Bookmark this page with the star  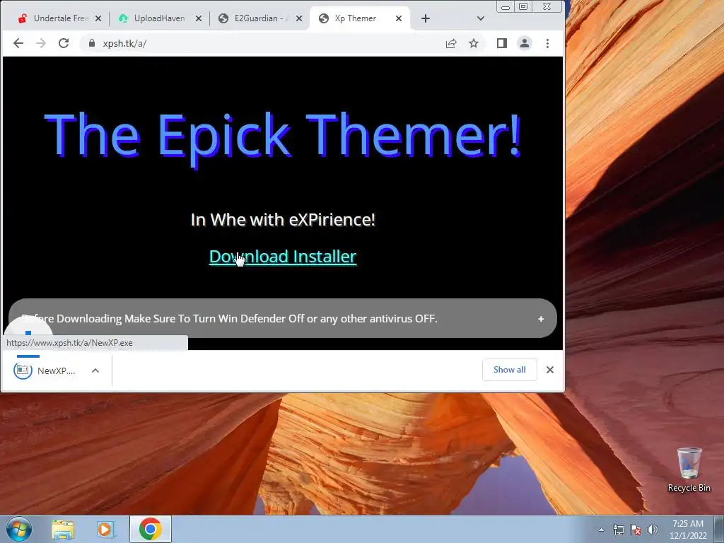(x=474, y=43)
